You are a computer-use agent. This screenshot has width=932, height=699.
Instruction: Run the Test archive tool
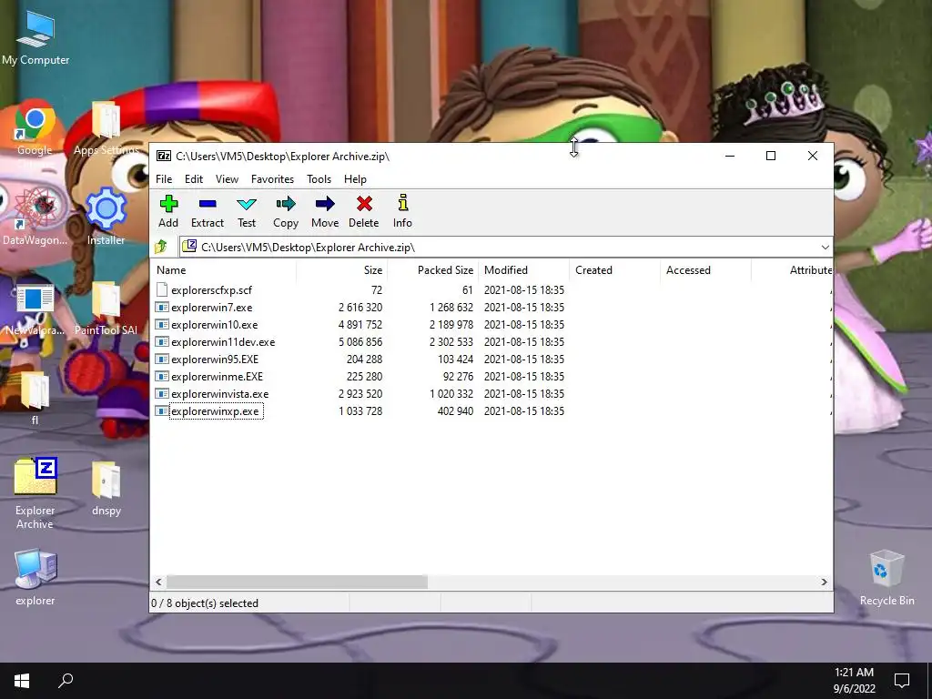[247, 211]
